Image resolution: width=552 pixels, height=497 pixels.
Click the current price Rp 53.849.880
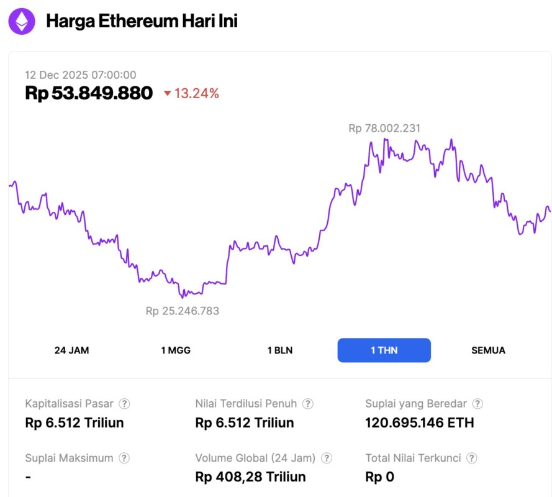click(x=89, y=93)
